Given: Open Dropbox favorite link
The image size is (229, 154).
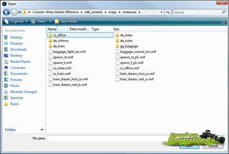Looking at the screenshot, I should 14,43.
